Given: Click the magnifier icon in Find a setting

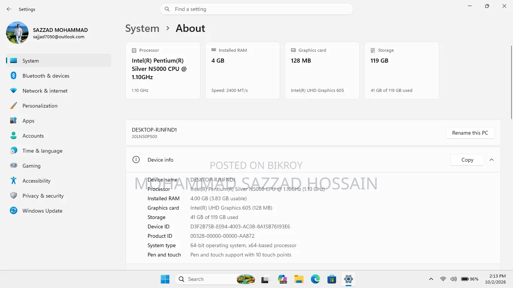Looking at the screenshot, I should pos(167,9).
